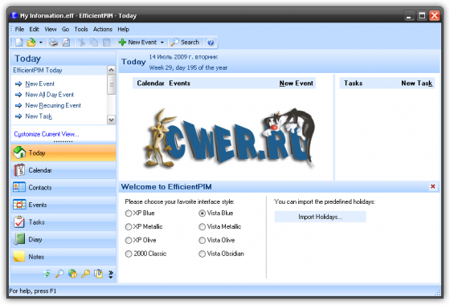Open the Tools menu
This screenshot has width=450, height=305.
coord(81,29)
